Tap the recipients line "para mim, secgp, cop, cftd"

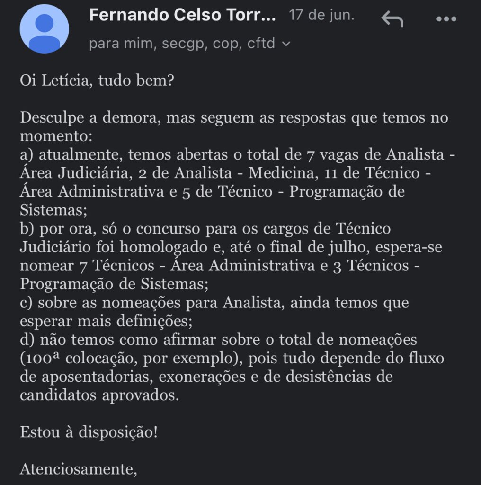pyautogui.click(x=182, y=44)
